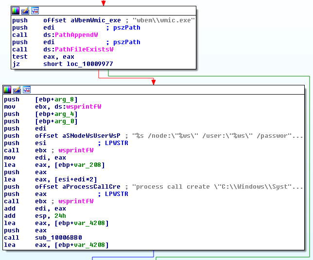313x260 pixels.
Task: Click the PathAppendW import name
Action: tap(76, 35)
